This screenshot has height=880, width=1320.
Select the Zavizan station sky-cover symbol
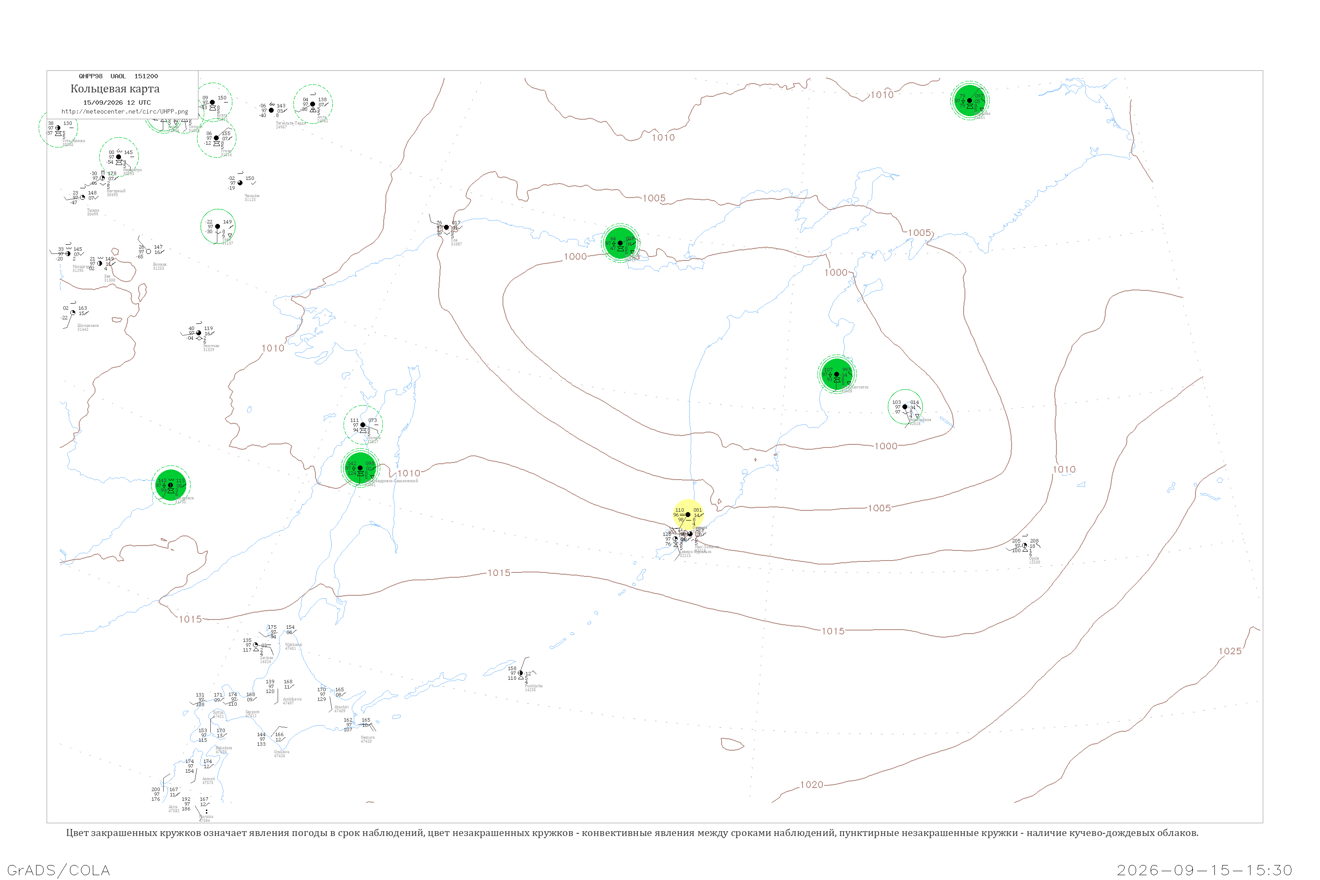(x=256, y=645)
